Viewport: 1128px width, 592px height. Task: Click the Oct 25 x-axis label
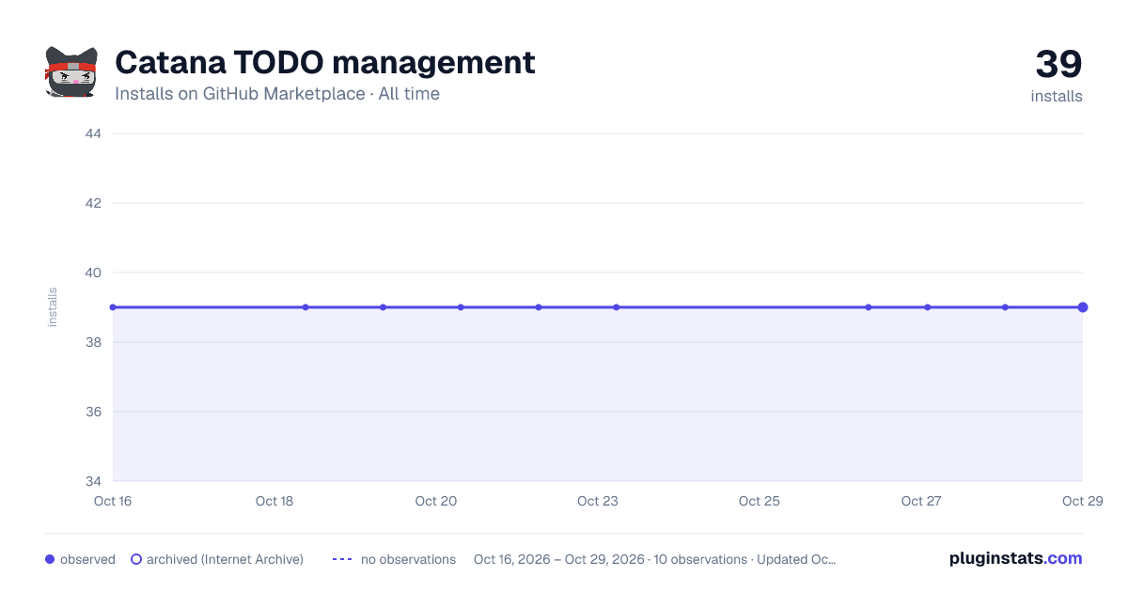pos(760,501)
